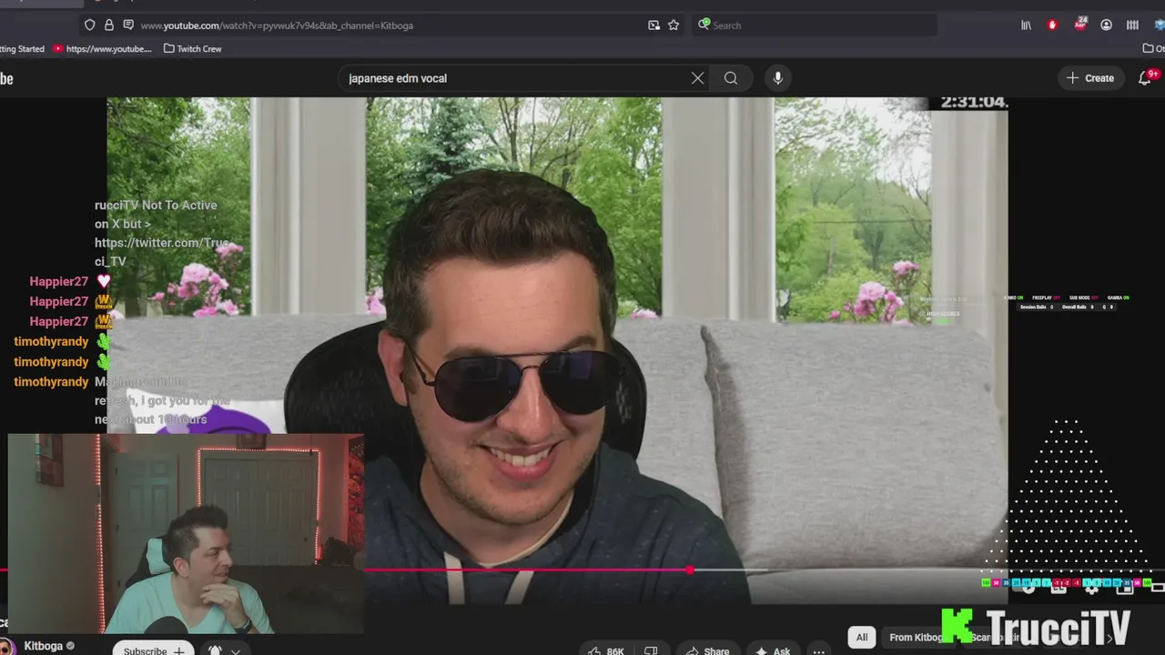Screen dimensions: 1165x655
Task: Click the Other bookmarks folder
Action: click(1153, 49)
